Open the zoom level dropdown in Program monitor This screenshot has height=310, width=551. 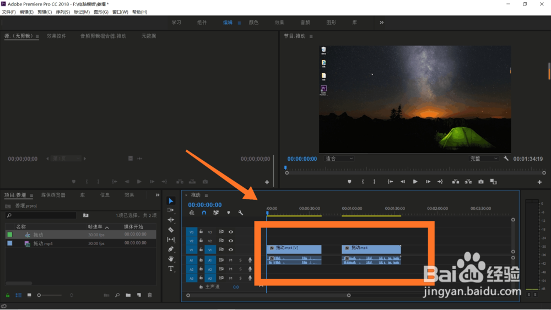[339, 159]
